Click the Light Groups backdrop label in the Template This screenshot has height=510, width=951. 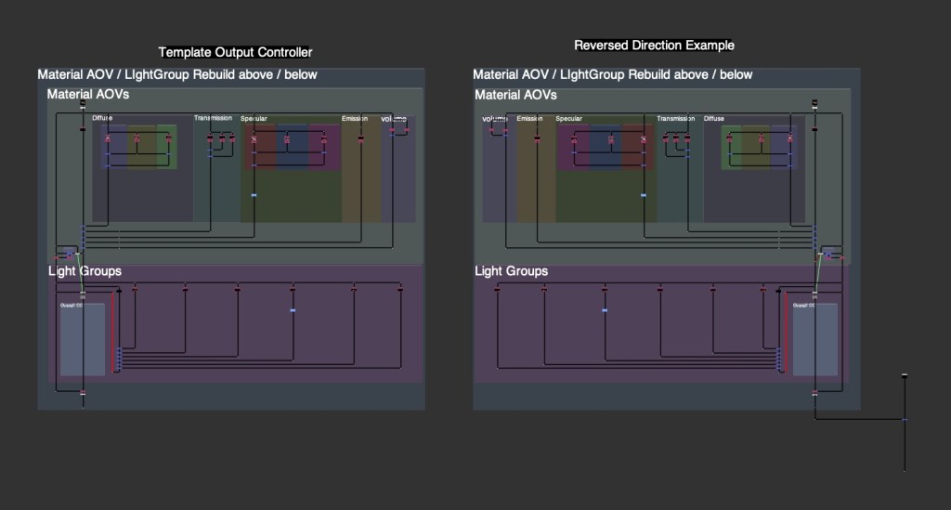pos(85,271)
